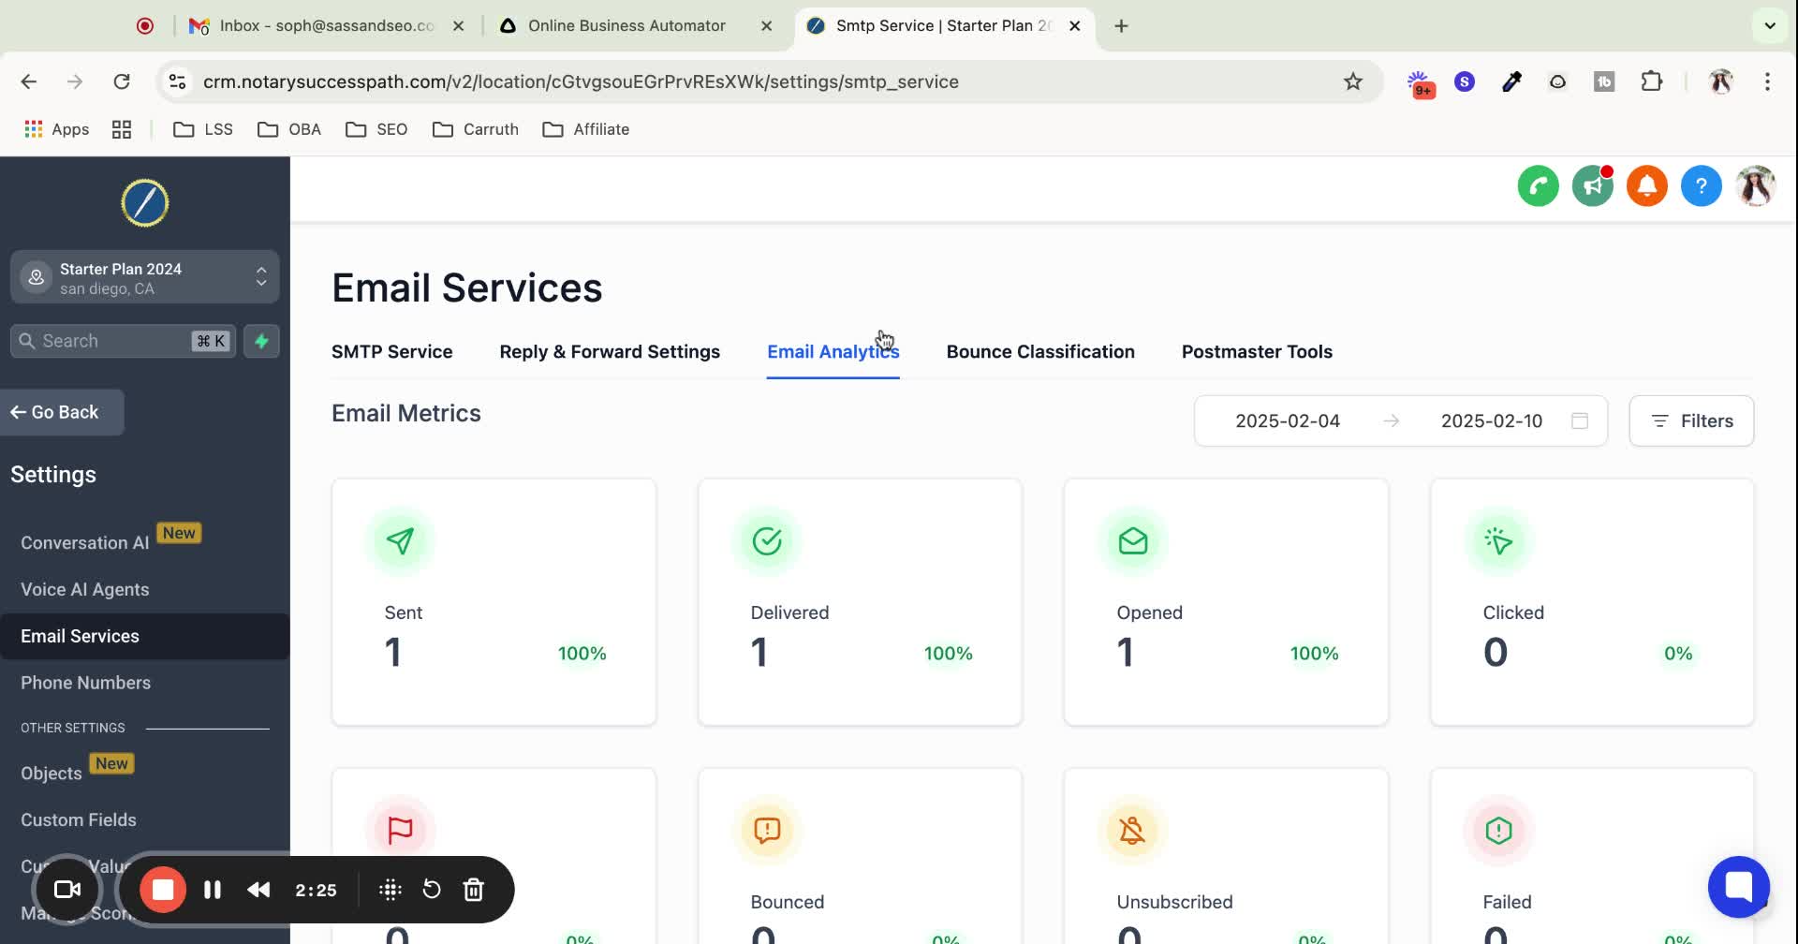Pause the screen recording

[213, 890]
